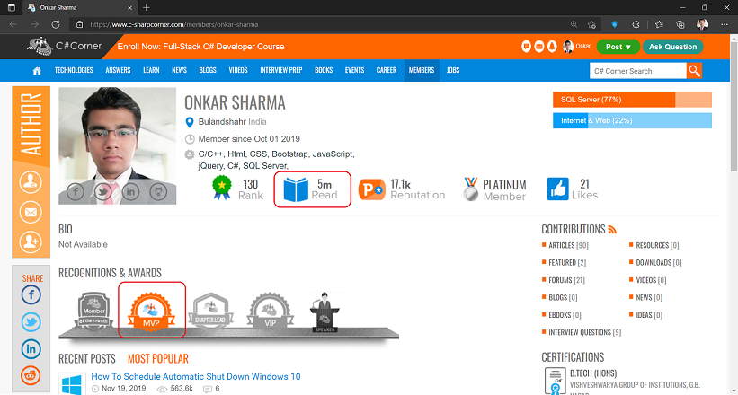Click the add-friend icon in Author sidebar
Image resolution: width=738 pixels, height=395 pixels.
click(x=31, y=241)
